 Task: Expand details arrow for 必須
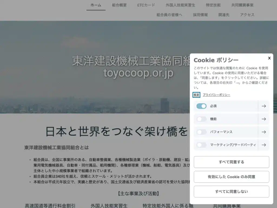coord(263,106)
